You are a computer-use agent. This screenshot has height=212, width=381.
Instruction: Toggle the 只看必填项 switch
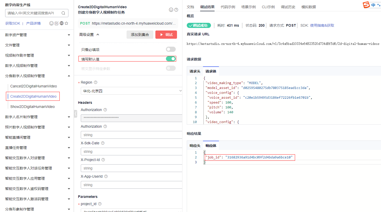tap(171, 49)
